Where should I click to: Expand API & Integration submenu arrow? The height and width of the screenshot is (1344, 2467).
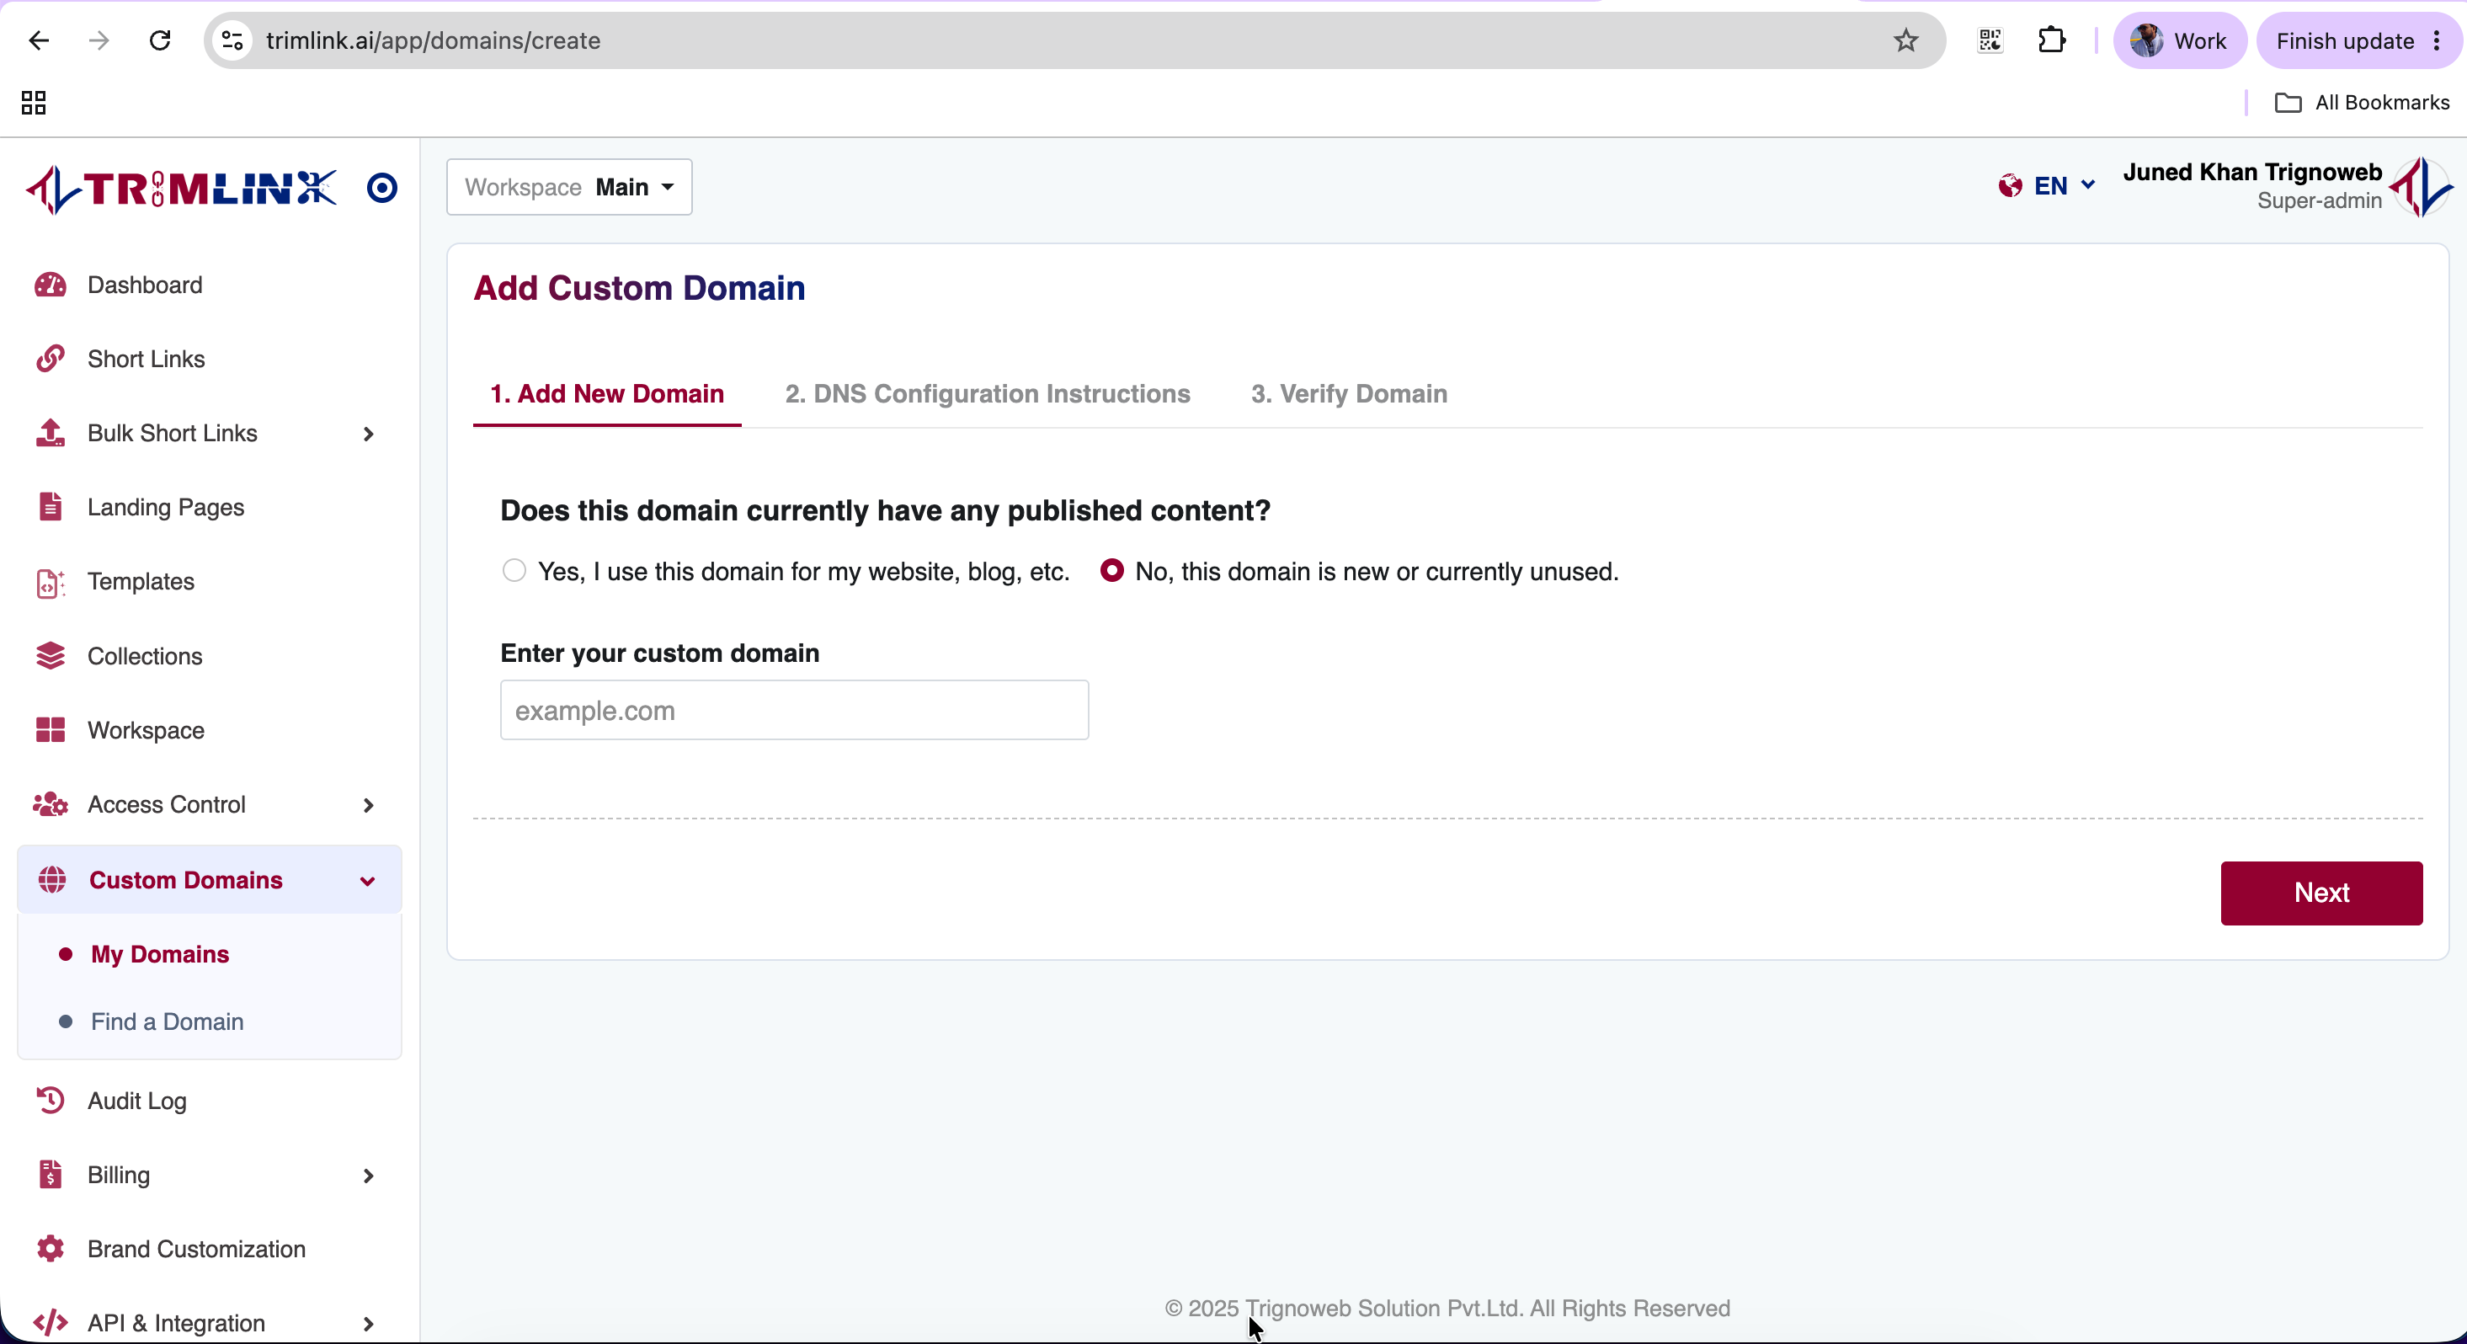(369, 1324)
